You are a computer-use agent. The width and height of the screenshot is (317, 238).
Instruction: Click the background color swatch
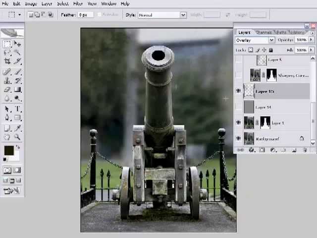pyautogui.click(x=16, y=158)
